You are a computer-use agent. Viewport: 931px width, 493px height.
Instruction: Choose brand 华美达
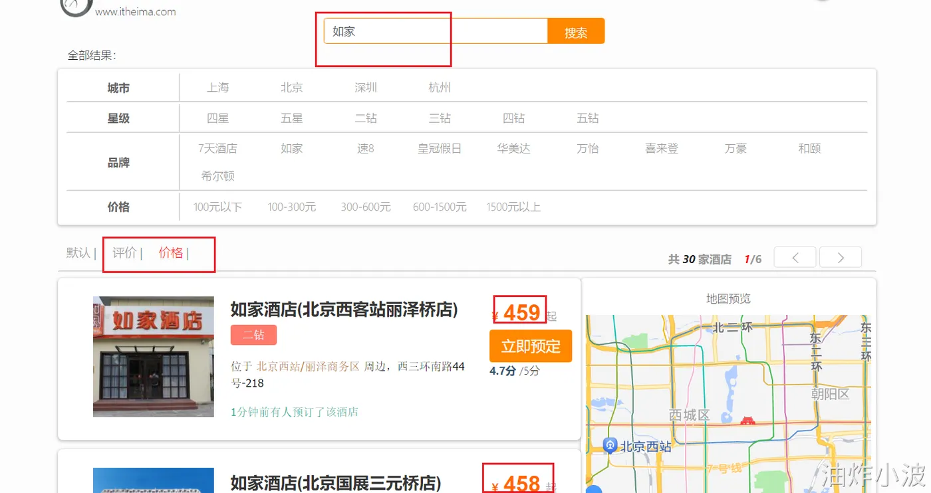coord(513,149)
